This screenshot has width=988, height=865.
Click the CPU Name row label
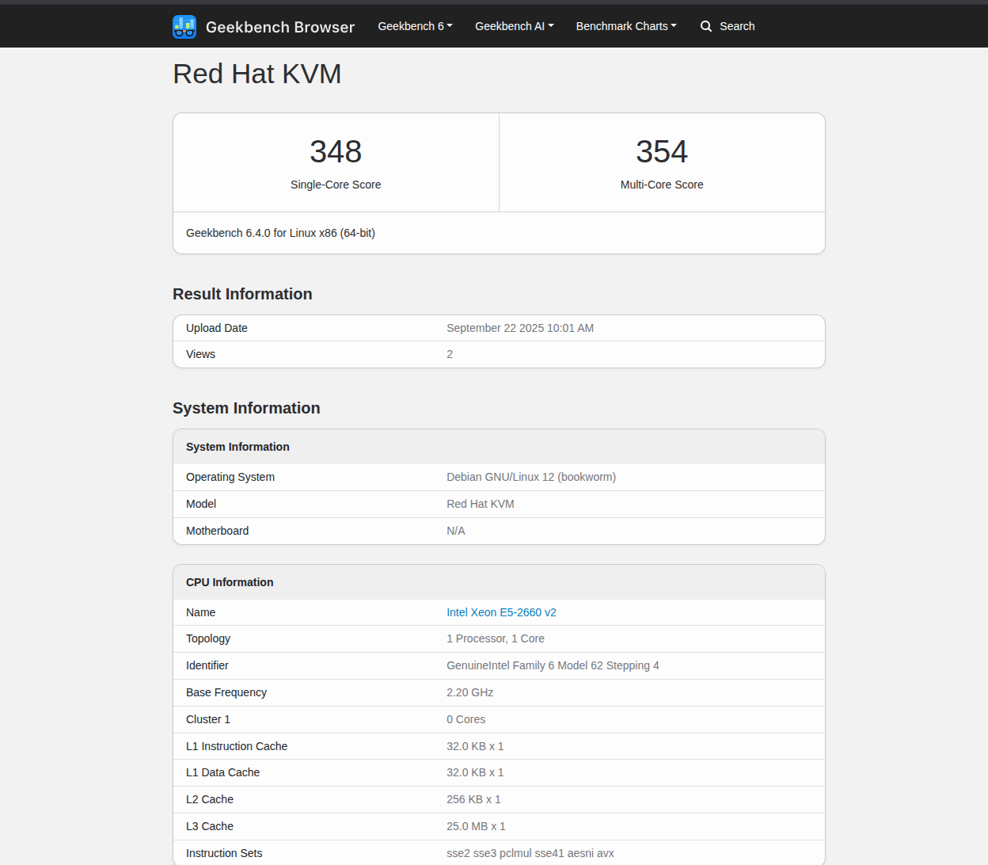pos(200,612)
